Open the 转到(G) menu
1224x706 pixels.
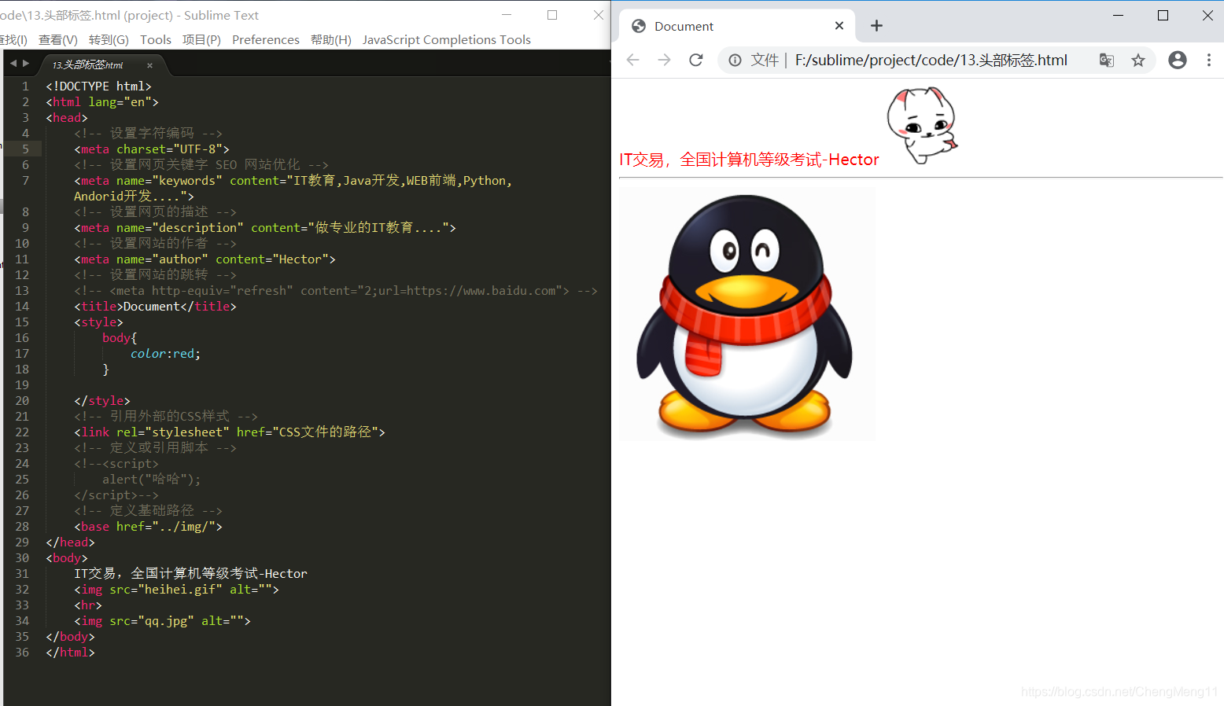click(109, 40)
